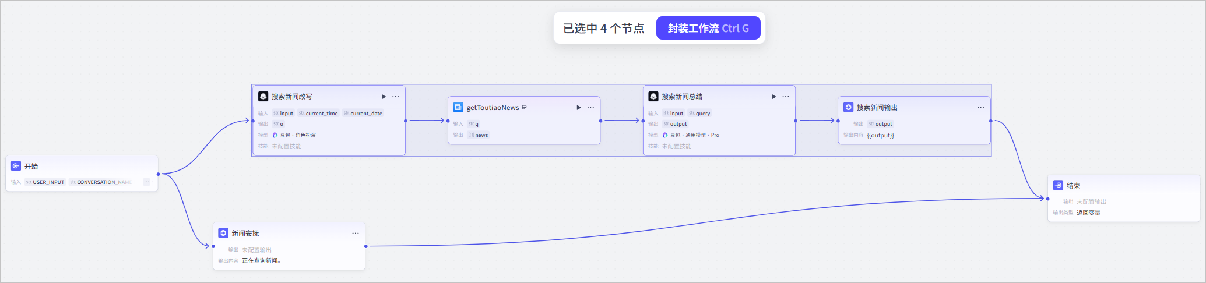
Task: Click the 新闻安抚 node message icon
Action: click(x=223, y=233)
